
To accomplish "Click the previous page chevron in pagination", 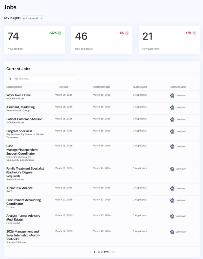I will 90,252.
